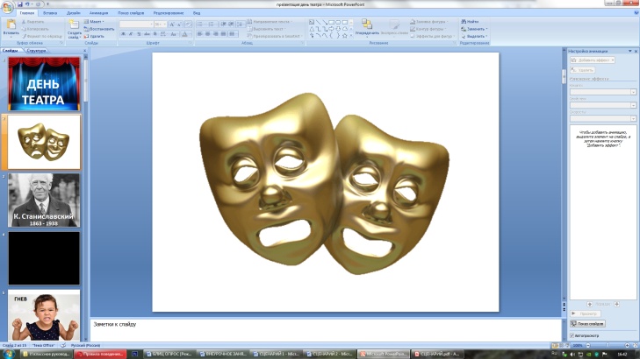Expand the Заменить dropdown
The height and width of the screenshot is (359, 640).
click(x=475, y=28)
